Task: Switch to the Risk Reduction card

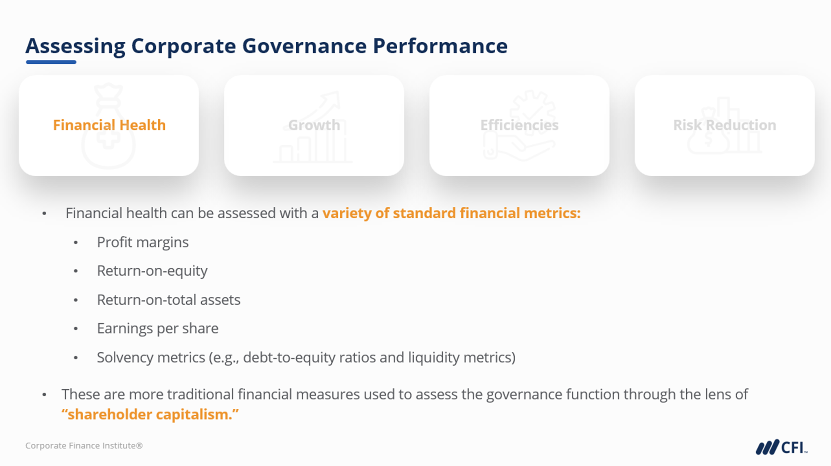Action: tap(724, 125)
